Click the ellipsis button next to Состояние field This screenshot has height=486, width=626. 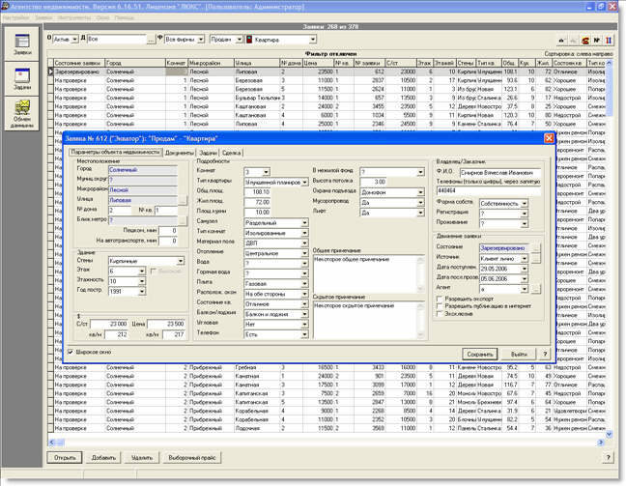point(534,247)
